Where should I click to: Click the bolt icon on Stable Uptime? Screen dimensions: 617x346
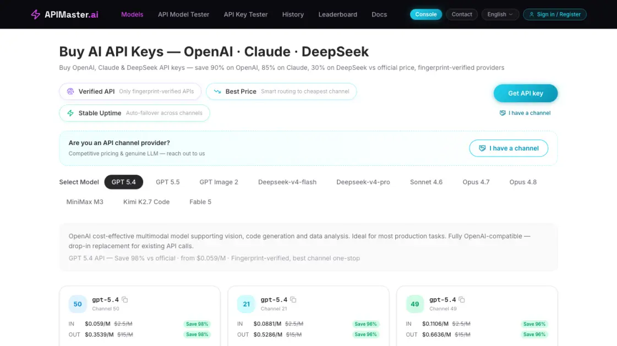click(x=70, y=113)
